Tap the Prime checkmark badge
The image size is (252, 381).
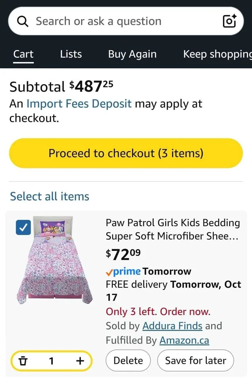pos(110,271)
